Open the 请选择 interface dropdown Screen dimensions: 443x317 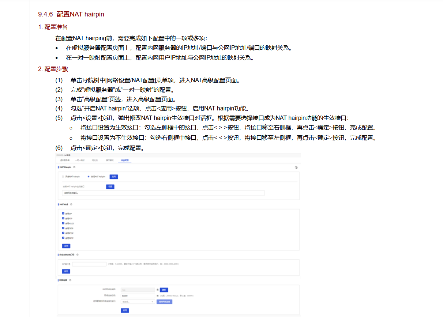pos(138,302)
